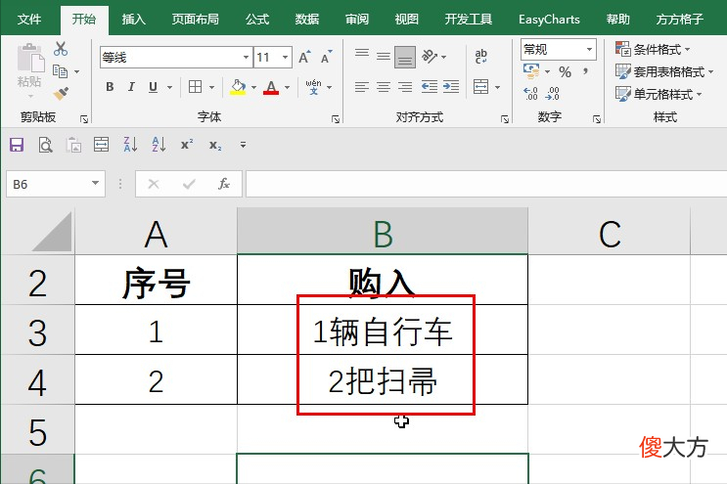Open underline style dropdown arrow
The image size is (727, 484).
click(x=169, y=87)
